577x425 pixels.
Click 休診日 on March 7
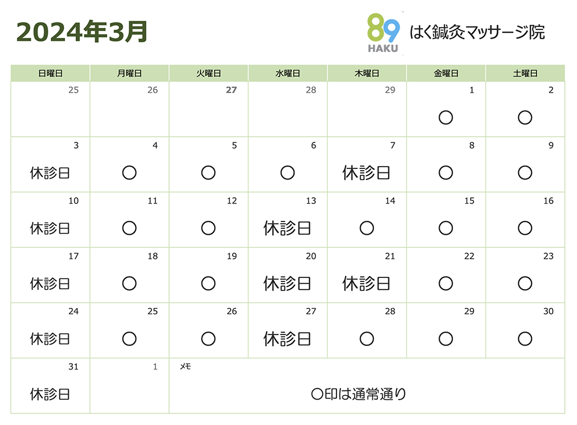366,173
